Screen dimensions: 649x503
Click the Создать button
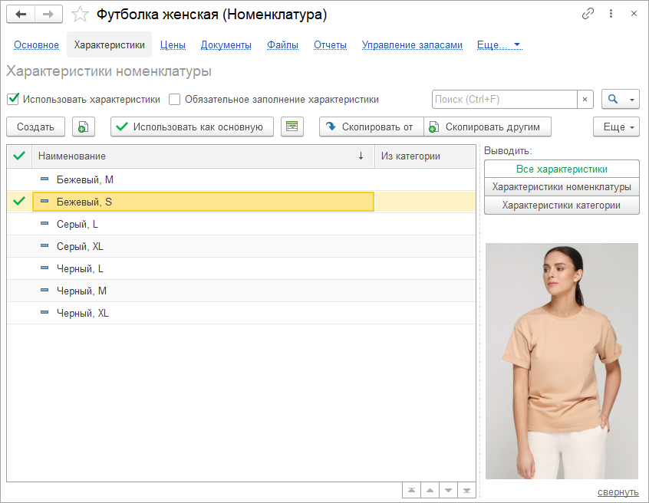coord(35,127)
